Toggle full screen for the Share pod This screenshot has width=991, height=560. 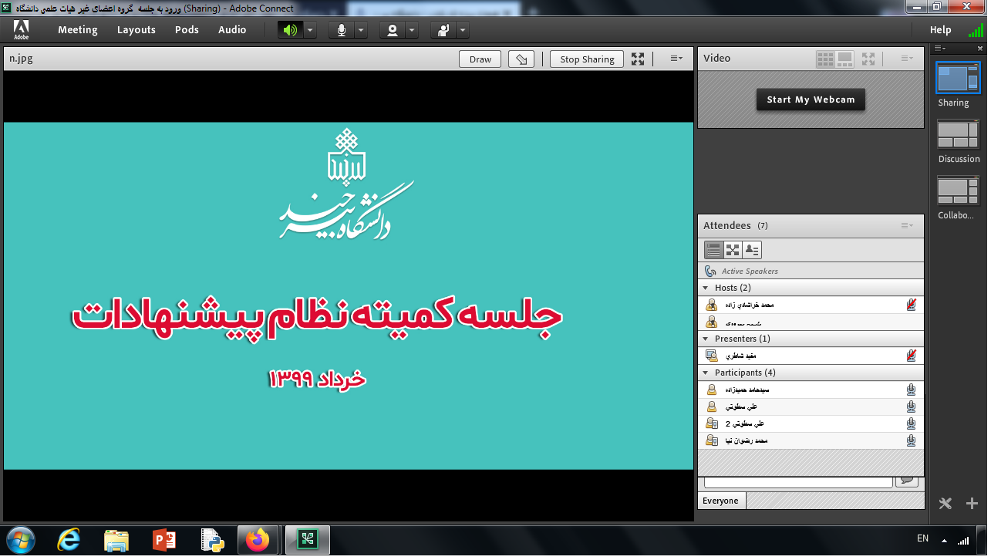638,59
